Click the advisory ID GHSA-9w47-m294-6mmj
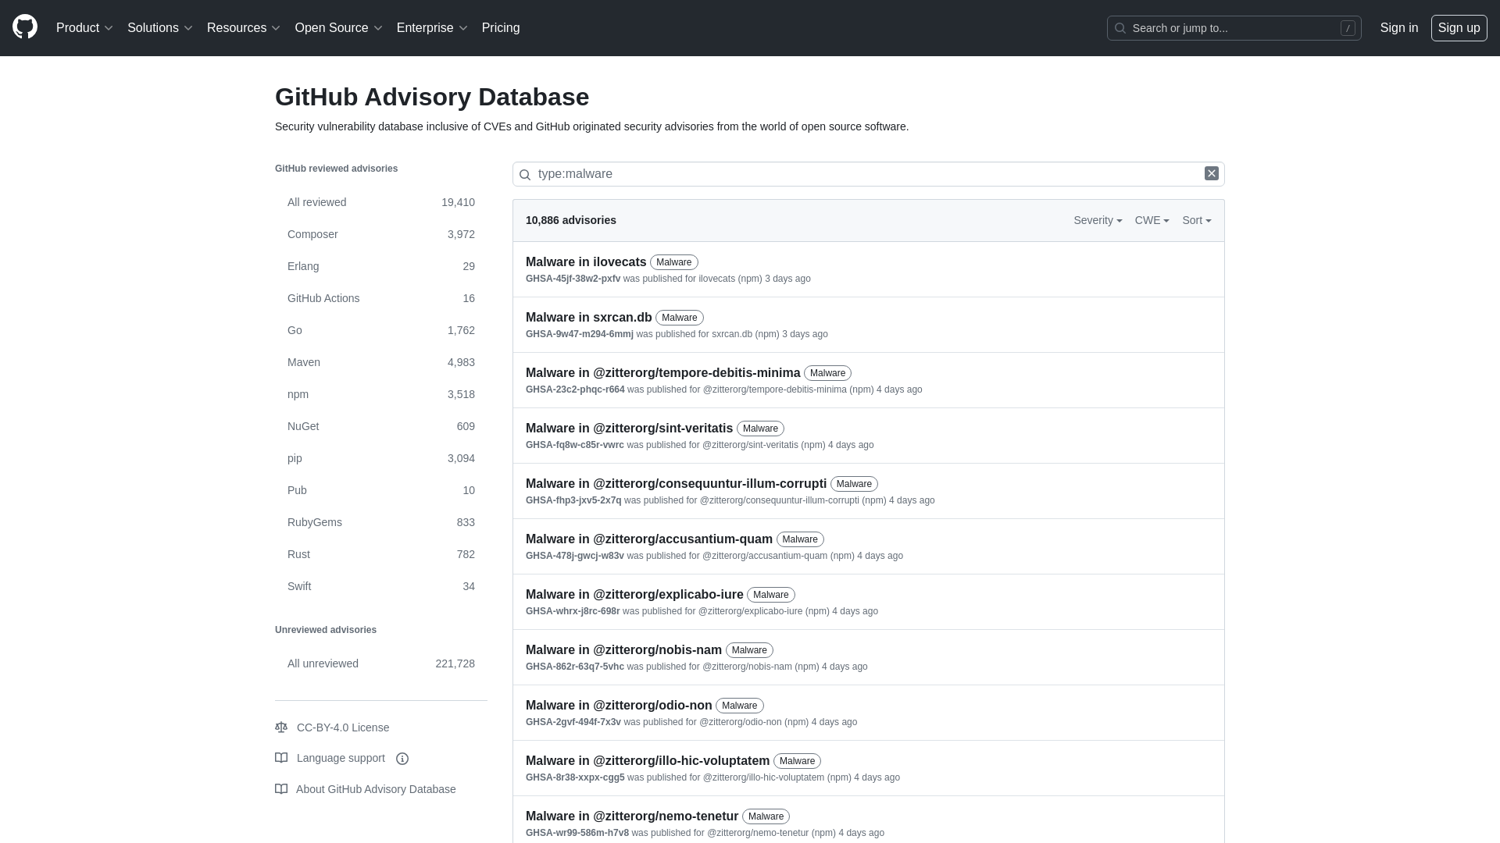 point(579,334)
